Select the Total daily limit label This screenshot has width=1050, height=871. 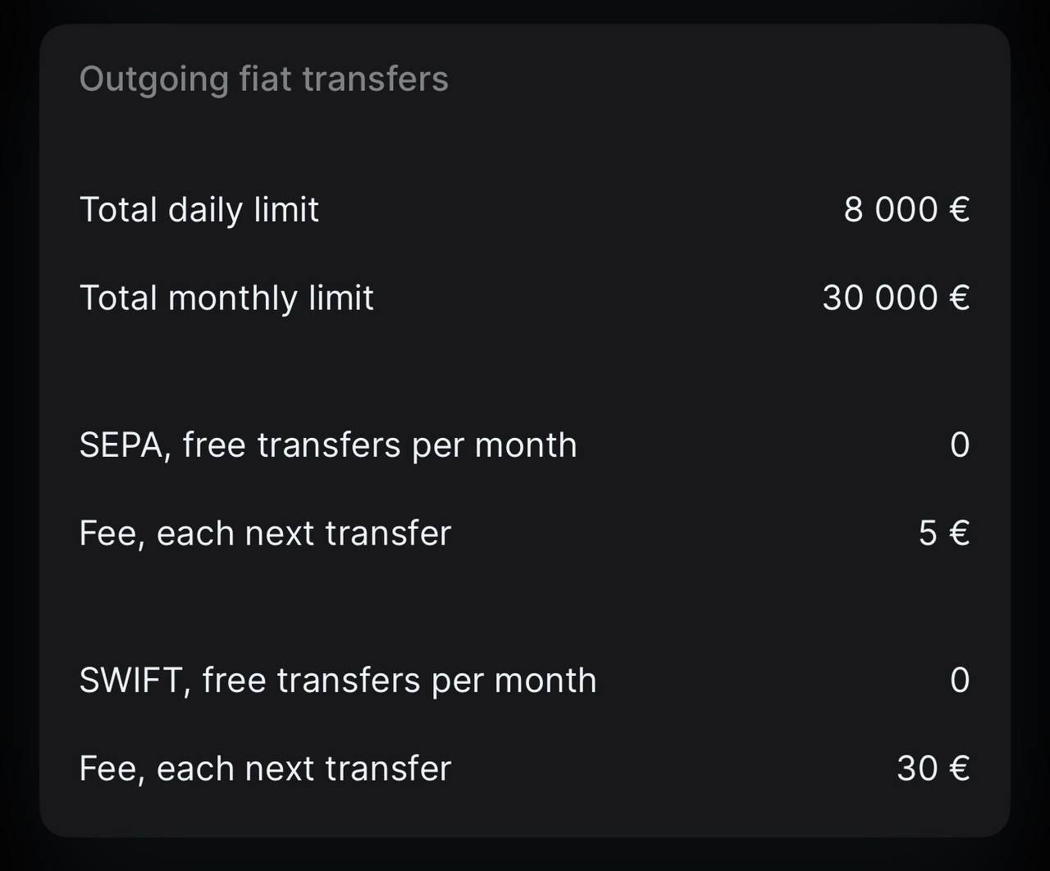click(x=199, y=210)
